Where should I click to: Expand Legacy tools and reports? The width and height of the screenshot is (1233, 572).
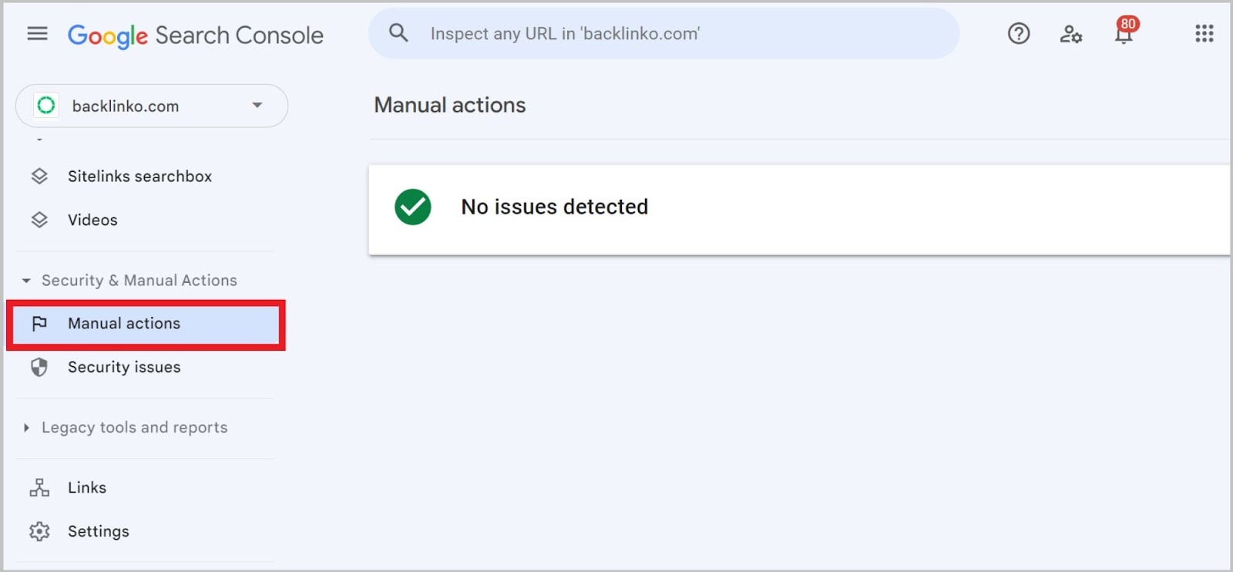[27, 428]
